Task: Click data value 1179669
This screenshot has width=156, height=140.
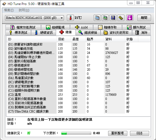Action: pyautogui.click(x=111, y=95)
